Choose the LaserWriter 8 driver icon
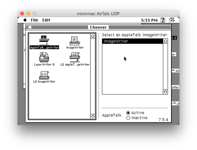This screenshot has width=197, height=150. coord(44,59)
